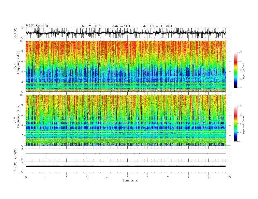Viewport: 258px width, 199px height.
Task: Click the "6" minute tick label on time axis
Action: (x=148, y=177)
